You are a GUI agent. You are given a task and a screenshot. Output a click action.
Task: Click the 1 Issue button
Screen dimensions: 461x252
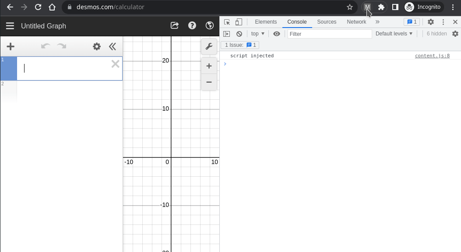point(240,45)
